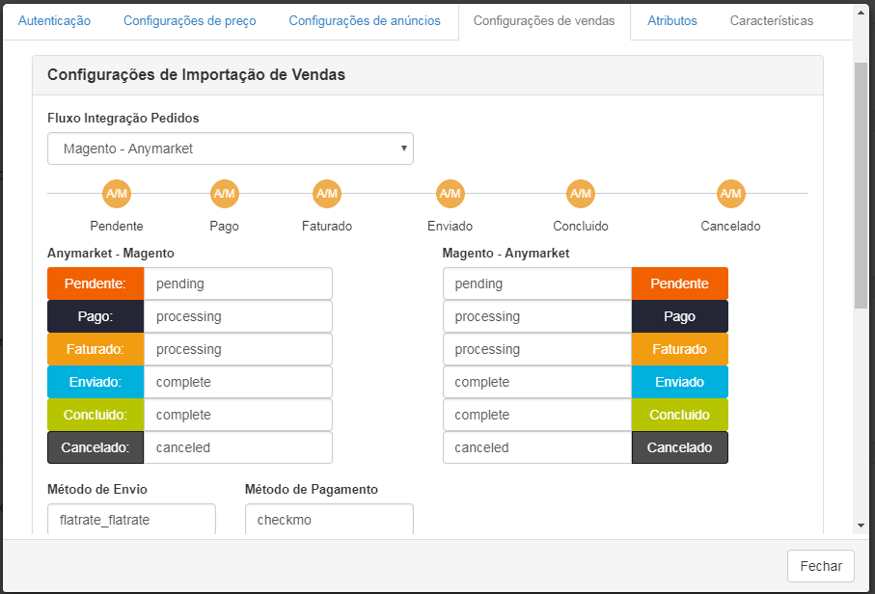Click the scrollbar down arrow
875x594 pixels.
pyautogui.click(x=861, y=526)
